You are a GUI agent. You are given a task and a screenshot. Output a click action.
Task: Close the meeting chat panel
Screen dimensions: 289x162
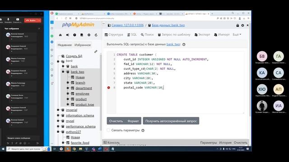39,29
